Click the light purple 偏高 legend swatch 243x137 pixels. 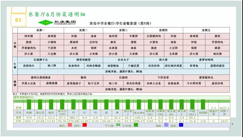(166, 125)
